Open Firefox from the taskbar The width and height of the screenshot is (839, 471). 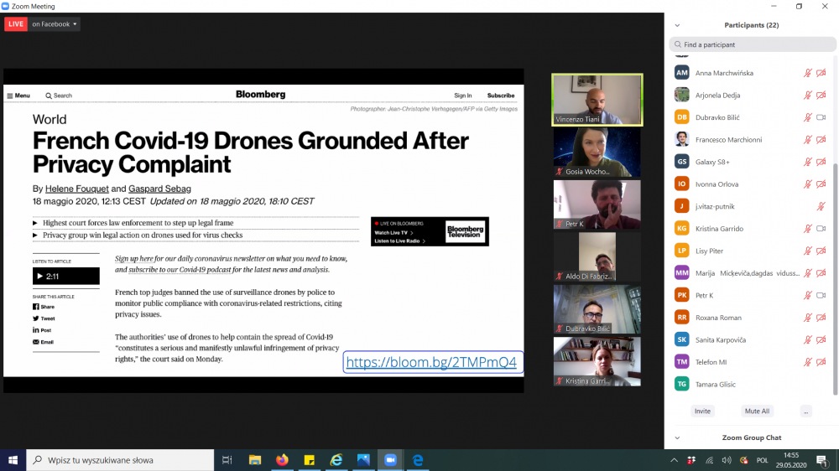pyautogui.click(x=282, y=460)
